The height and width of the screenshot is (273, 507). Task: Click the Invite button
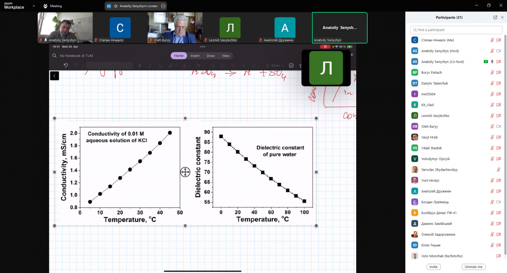pos(433,267)
